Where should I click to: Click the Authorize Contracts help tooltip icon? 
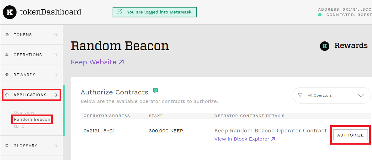tap(156, 90)
